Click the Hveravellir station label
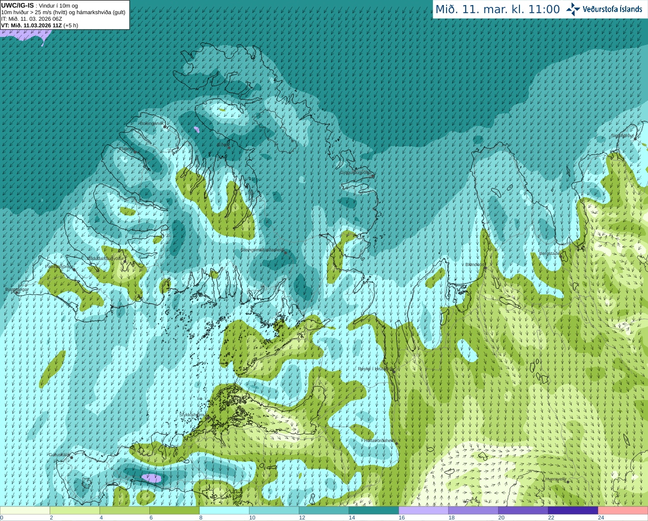This screenshot has width=648, height=521. pos(555,479)
